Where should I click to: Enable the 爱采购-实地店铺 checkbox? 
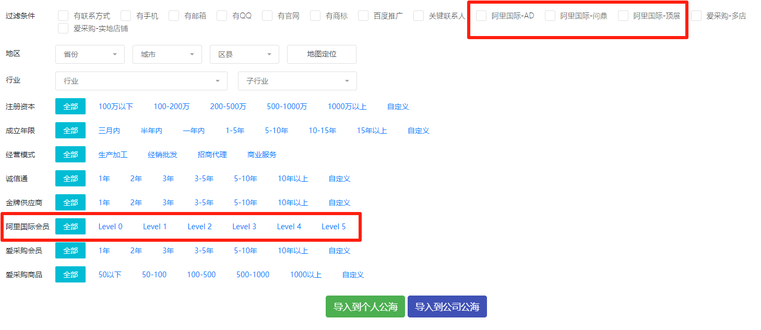(63, 28)
